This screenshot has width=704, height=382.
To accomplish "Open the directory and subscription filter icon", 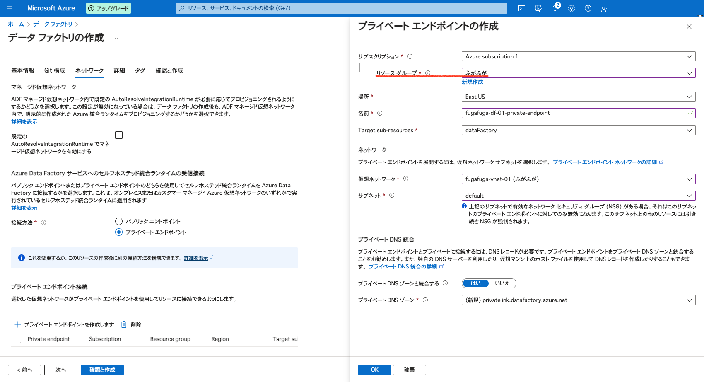I will click(538, 8).
